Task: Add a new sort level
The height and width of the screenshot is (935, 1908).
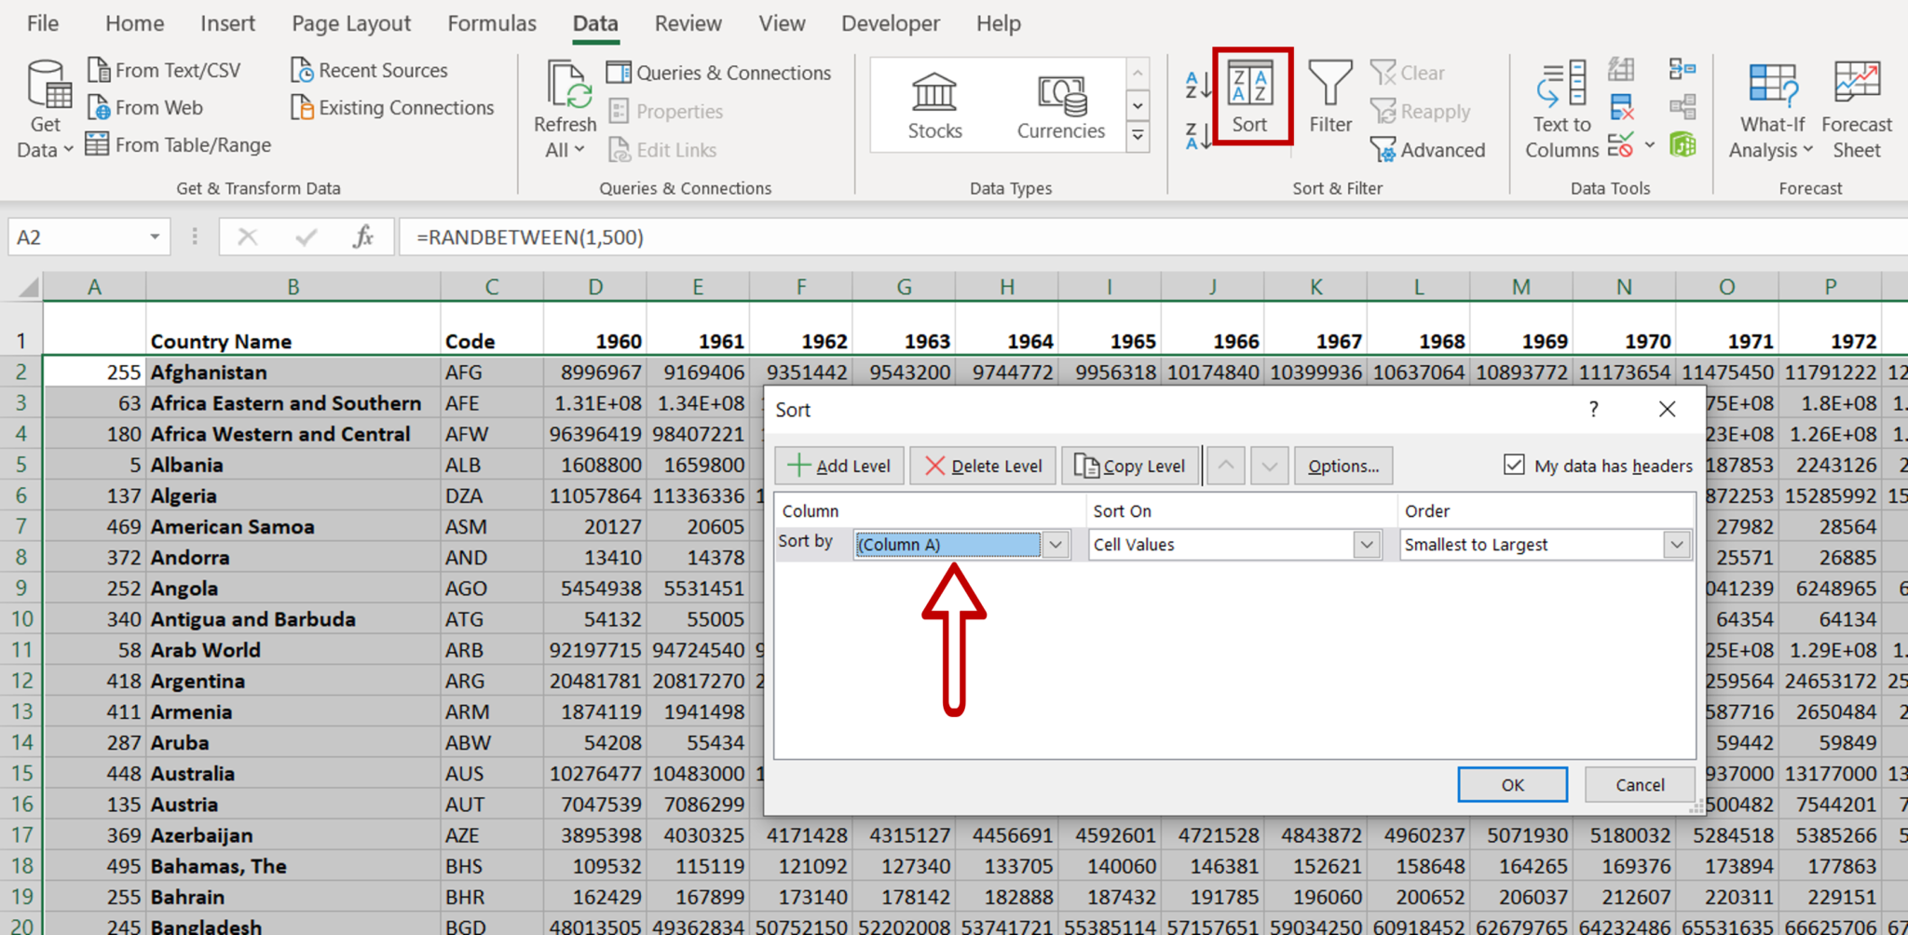Action: point(838,466)
